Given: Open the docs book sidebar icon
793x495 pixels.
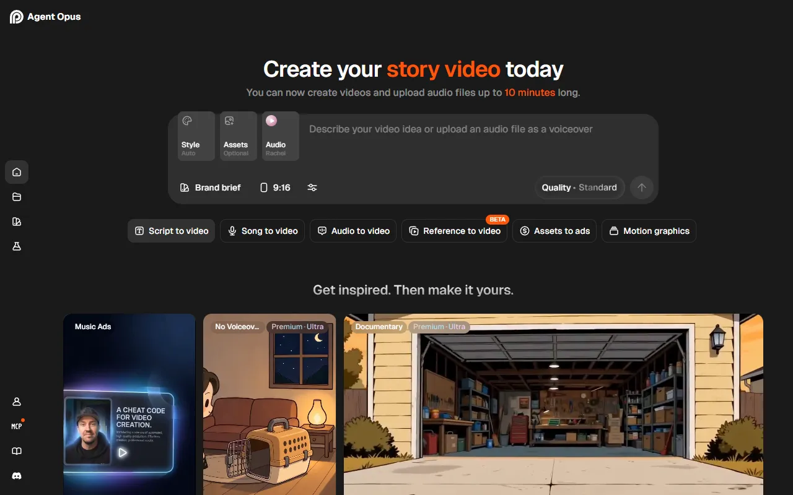Looking at the screenshot, I should click(x=17, y=451).
